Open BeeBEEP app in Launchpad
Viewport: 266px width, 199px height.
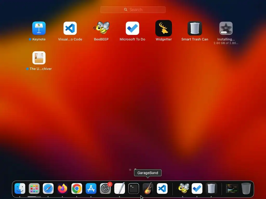coord(101,28)
